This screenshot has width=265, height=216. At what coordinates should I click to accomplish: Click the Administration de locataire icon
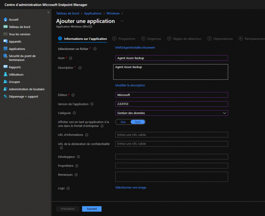(5, 89)
